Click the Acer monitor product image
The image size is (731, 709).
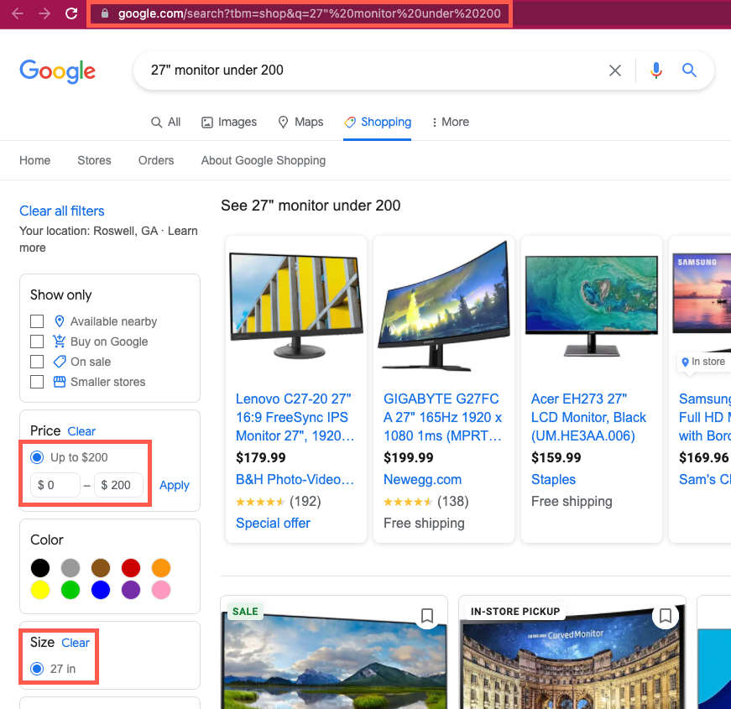[592, 305]
